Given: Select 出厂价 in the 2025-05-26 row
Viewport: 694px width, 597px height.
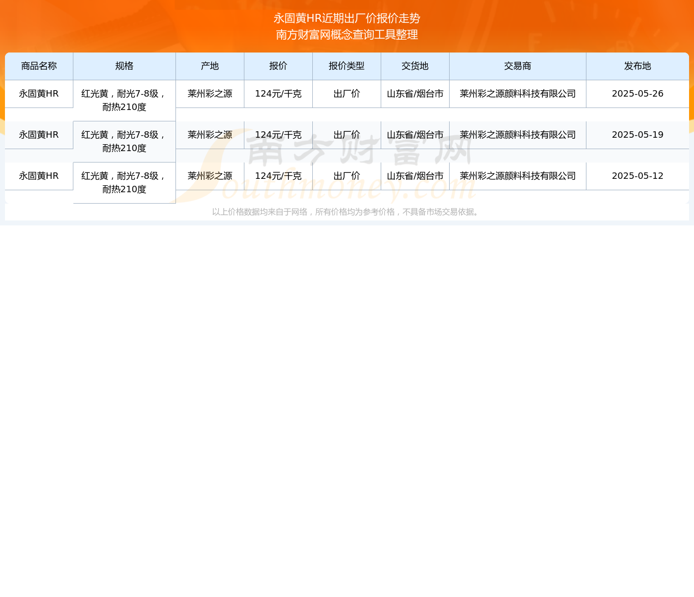Looking at the screenshot, I should pyautogui.click(x=347, y=94).
